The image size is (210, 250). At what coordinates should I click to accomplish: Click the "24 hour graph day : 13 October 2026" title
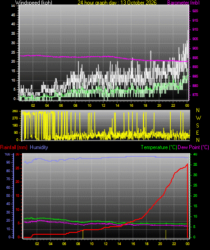117,3
